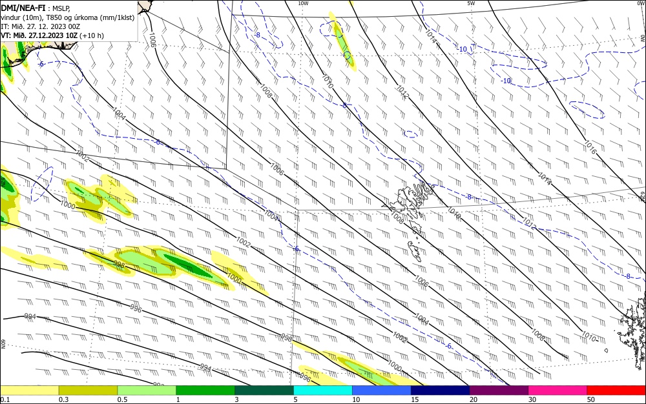Click the "IT: Mið. 27. 12. 2023 00Z" initial time
646x404 pixels.
40,26
